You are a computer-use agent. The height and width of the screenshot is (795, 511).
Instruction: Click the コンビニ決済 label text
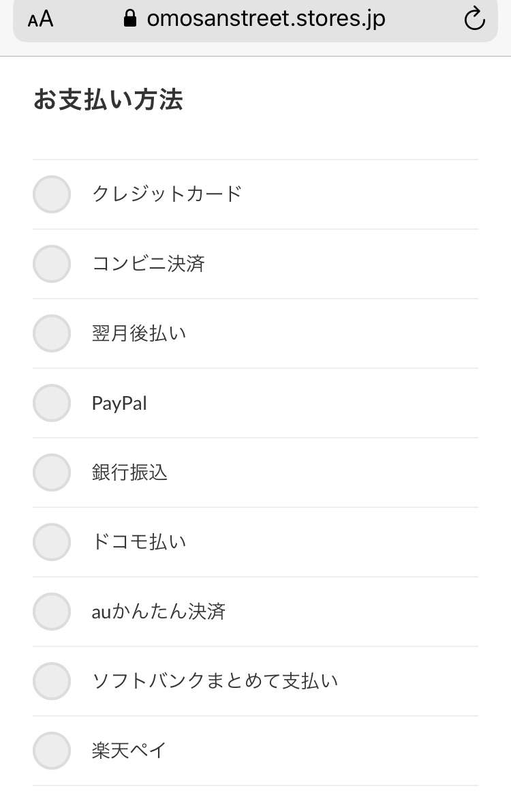pos(149,264)
